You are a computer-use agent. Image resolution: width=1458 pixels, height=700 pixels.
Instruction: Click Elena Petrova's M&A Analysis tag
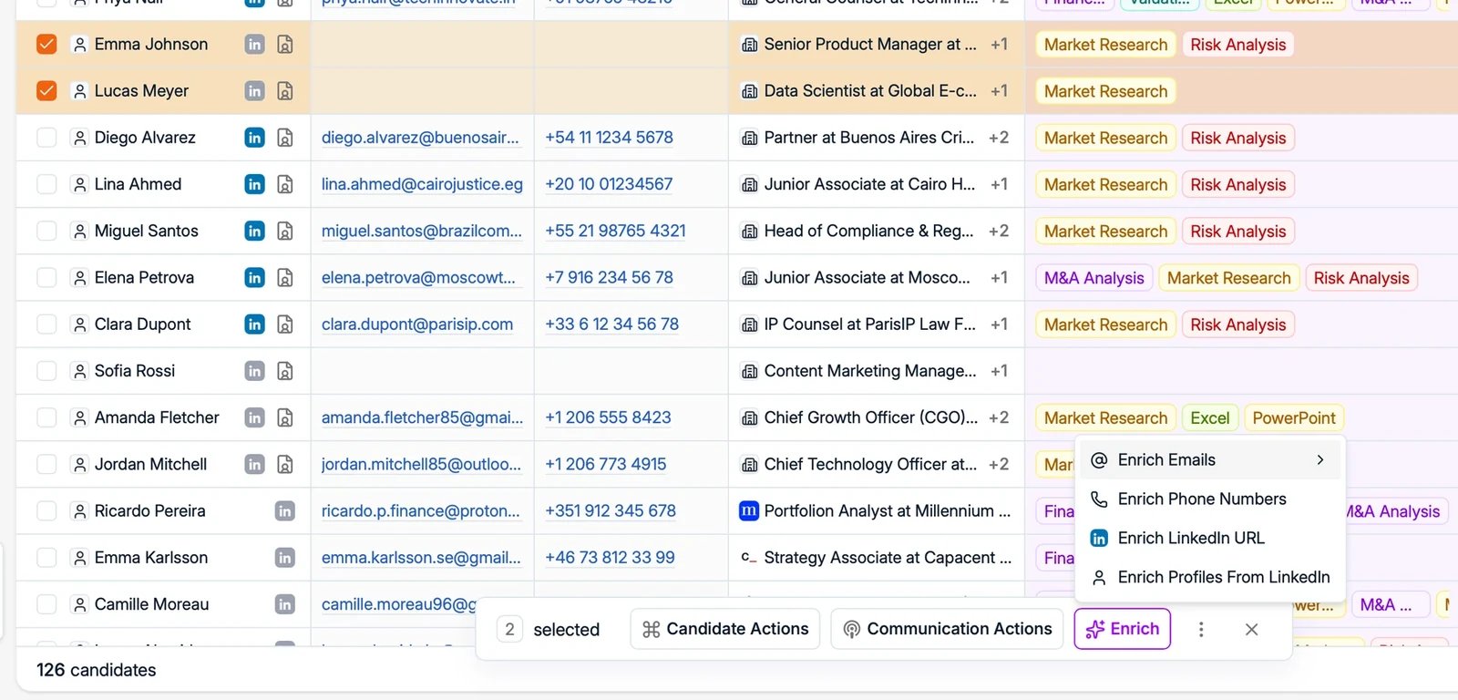(x=1093, y=278)
